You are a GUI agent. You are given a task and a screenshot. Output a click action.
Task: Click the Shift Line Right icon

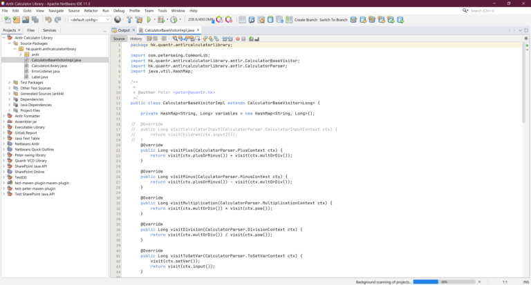click(230, 39)
